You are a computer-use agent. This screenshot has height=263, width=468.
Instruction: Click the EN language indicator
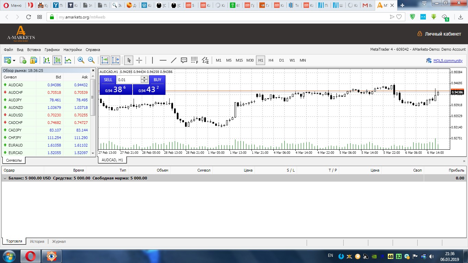[x=330, y=255]
